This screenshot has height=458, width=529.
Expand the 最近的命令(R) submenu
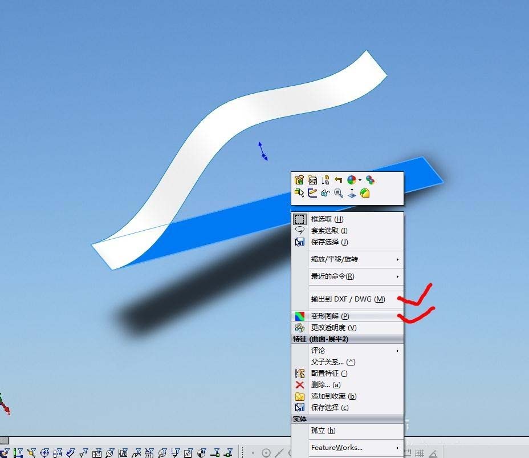coord(348,276)
